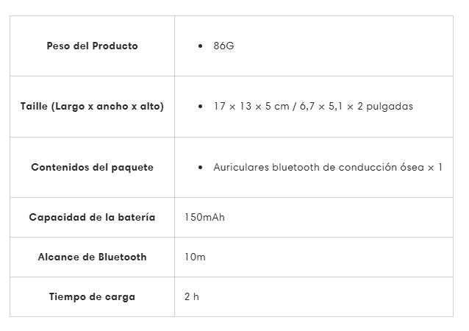The height and width of the screenshot is (331, 469).
Task: Select the 86G weight value
Action: pyautogui.click(x=223, y=46)
